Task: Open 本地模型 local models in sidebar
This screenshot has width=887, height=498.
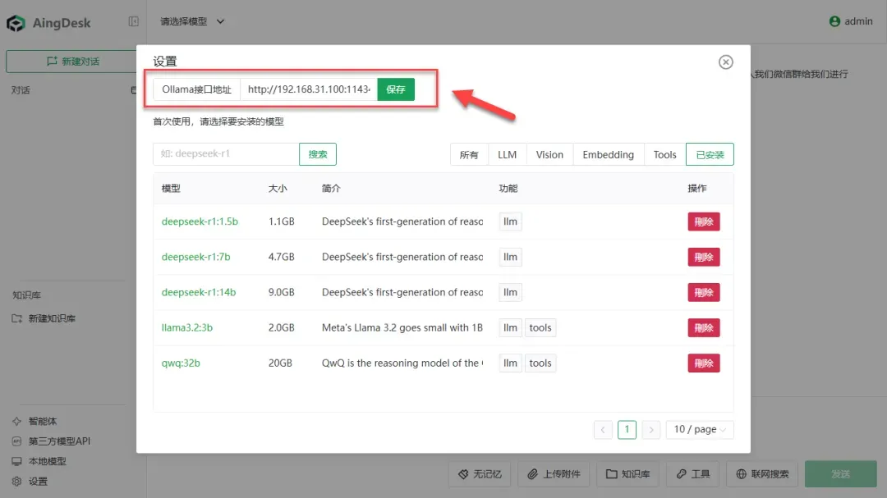Action: click(39, 461)
